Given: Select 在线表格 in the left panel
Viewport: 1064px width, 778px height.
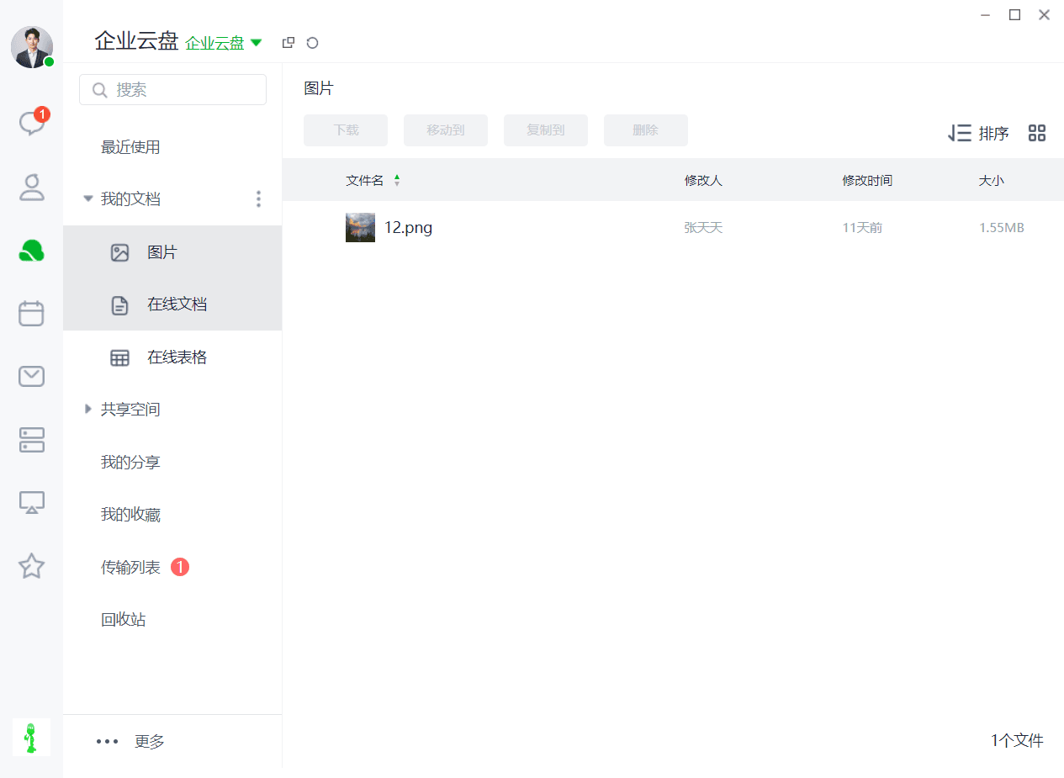Looking at the screenshot, I should pyautogui.click(x=172, y=357).
